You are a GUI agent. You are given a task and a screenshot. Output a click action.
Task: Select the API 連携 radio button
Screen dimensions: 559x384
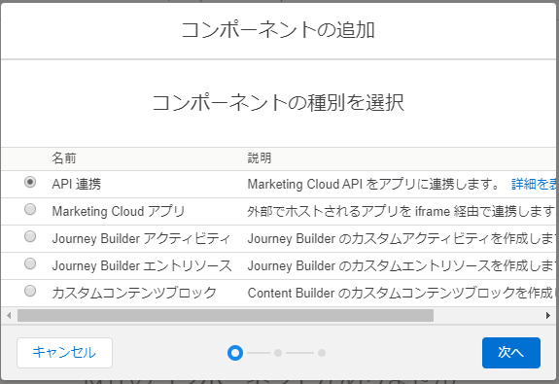coord(30,182)
